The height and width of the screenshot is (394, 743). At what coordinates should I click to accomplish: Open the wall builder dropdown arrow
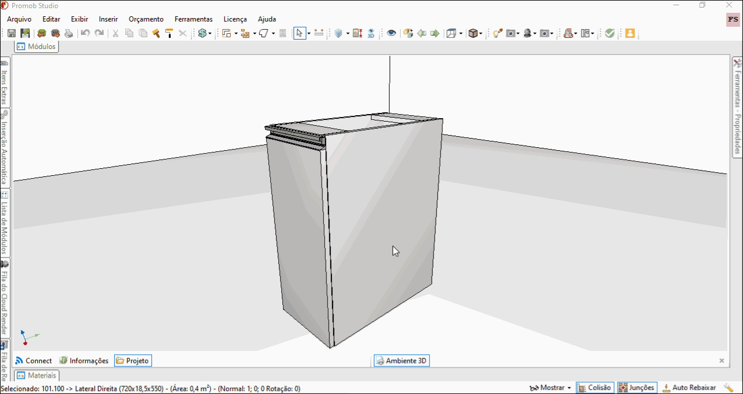coord(254,34)
